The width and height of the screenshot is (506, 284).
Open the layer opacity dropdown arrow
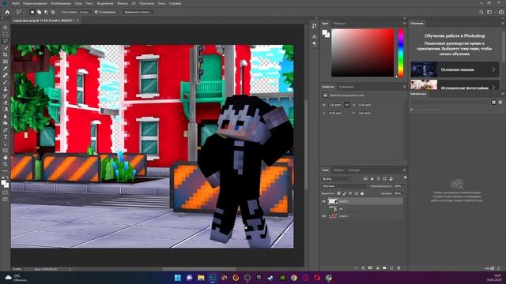click(x=404, y=186)
